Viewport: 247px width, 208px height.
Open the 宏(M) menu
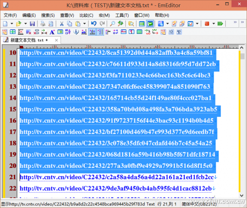(x=104, y=15)
